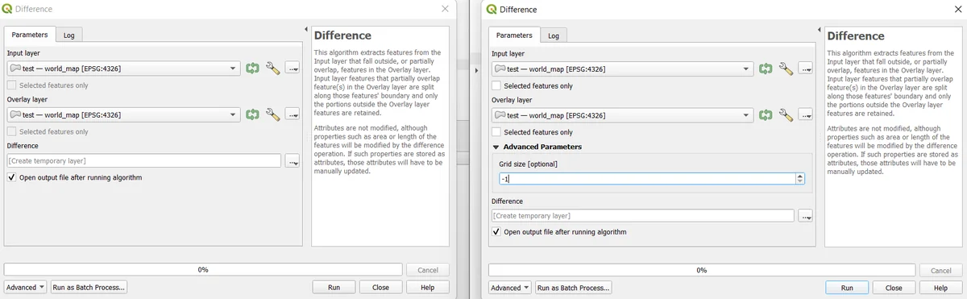Click iterate icon for Overlay layer, left dialog
The height and width of the screenshot is (299, 967).
[252, 115]
